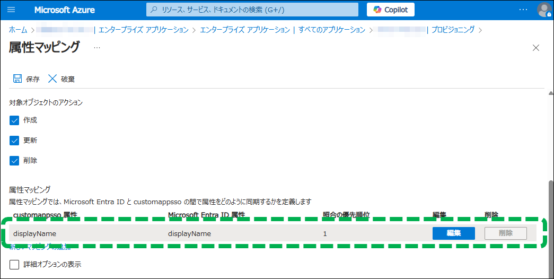Click the 照合の優先順位 column header
The image size is (554, 279).
click(346, 215)
